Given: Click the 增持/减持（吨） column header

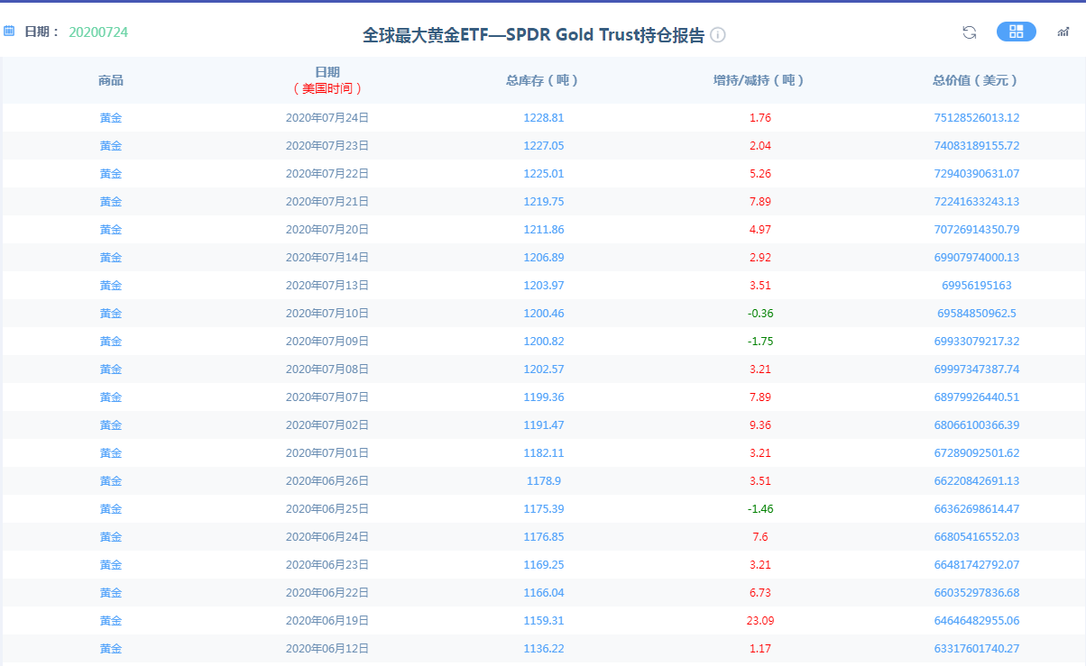Looking at the screenshot, I should pyautogui.click(x=759, y=80).
